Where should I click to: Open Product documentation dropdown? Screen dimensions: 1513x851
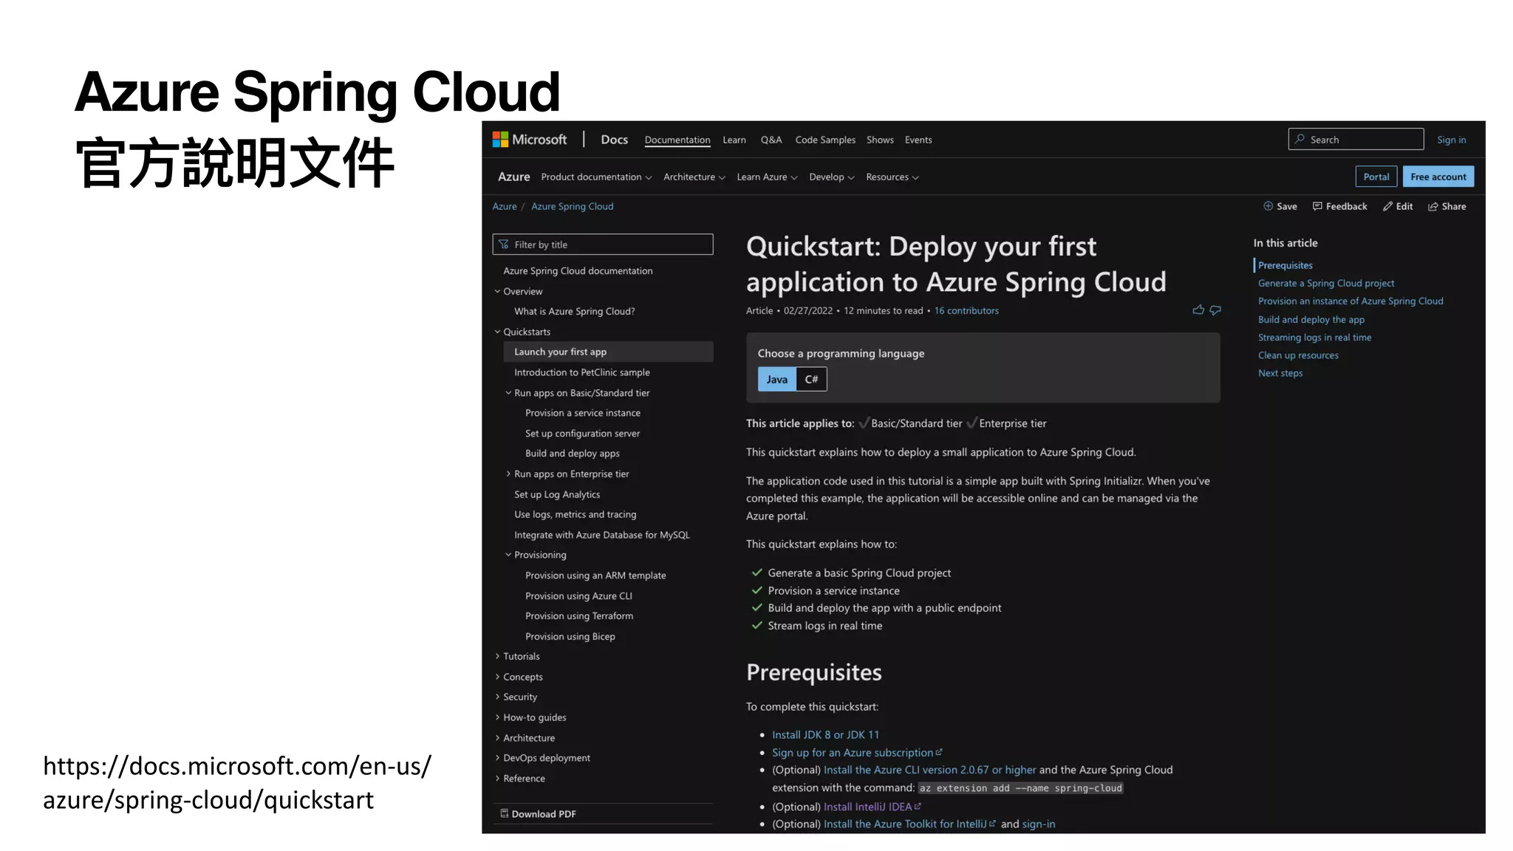point(596,177)
